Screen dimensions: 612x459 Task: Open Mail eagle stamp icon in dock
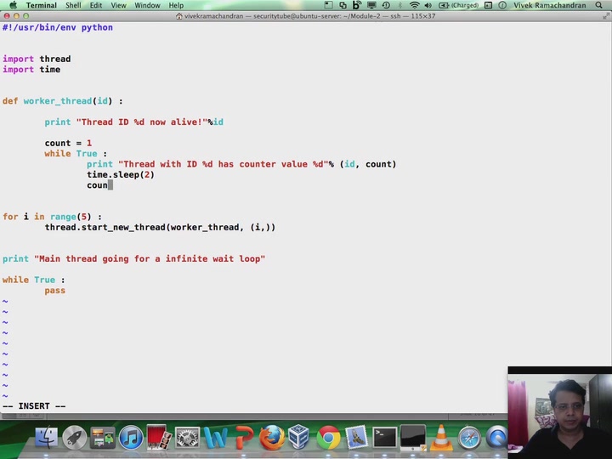tap(356, 437)
